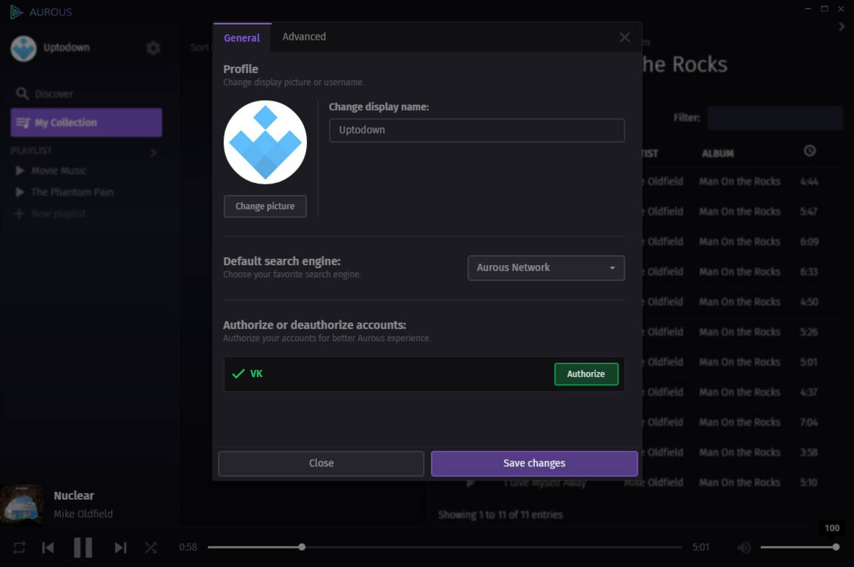The image size is (854, 567).
Task: Go back to the previous track
Action: coord(47,546)
